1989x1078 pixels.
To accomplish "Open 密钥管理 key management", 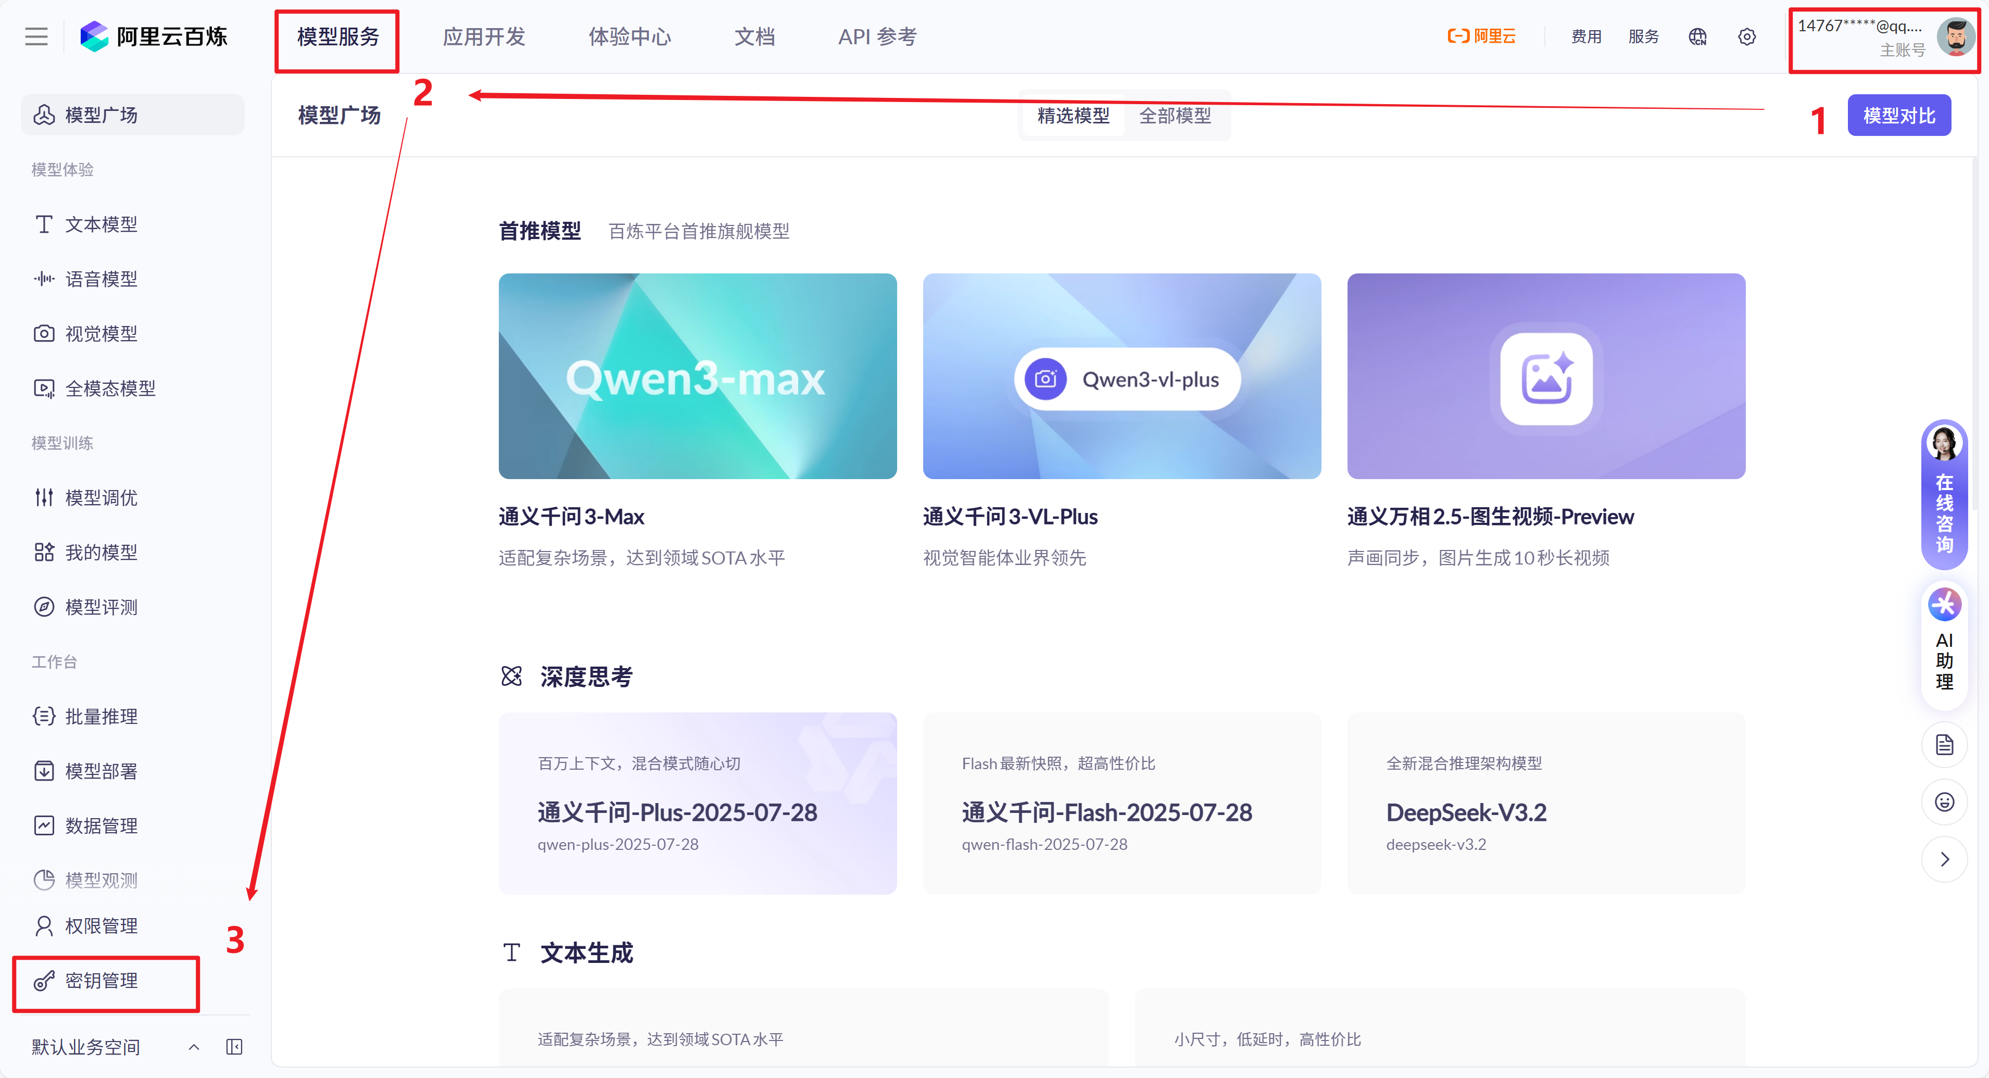I will point(101,981).
